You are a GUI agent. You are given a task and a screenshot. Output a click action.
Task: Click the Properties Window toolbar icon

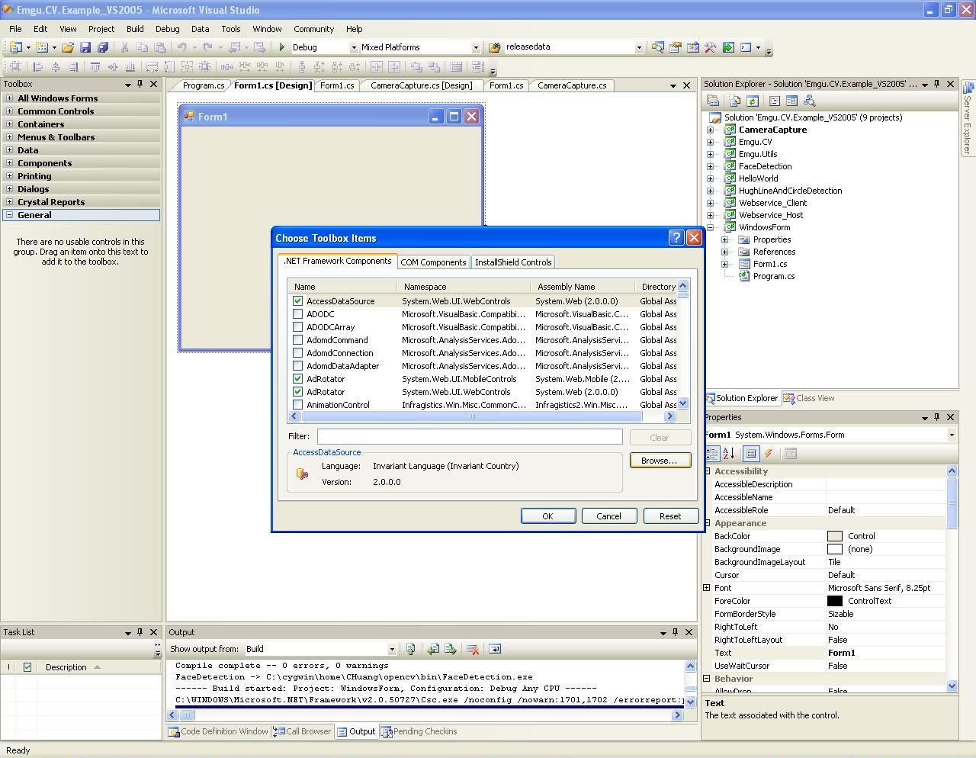pos(675,47)
